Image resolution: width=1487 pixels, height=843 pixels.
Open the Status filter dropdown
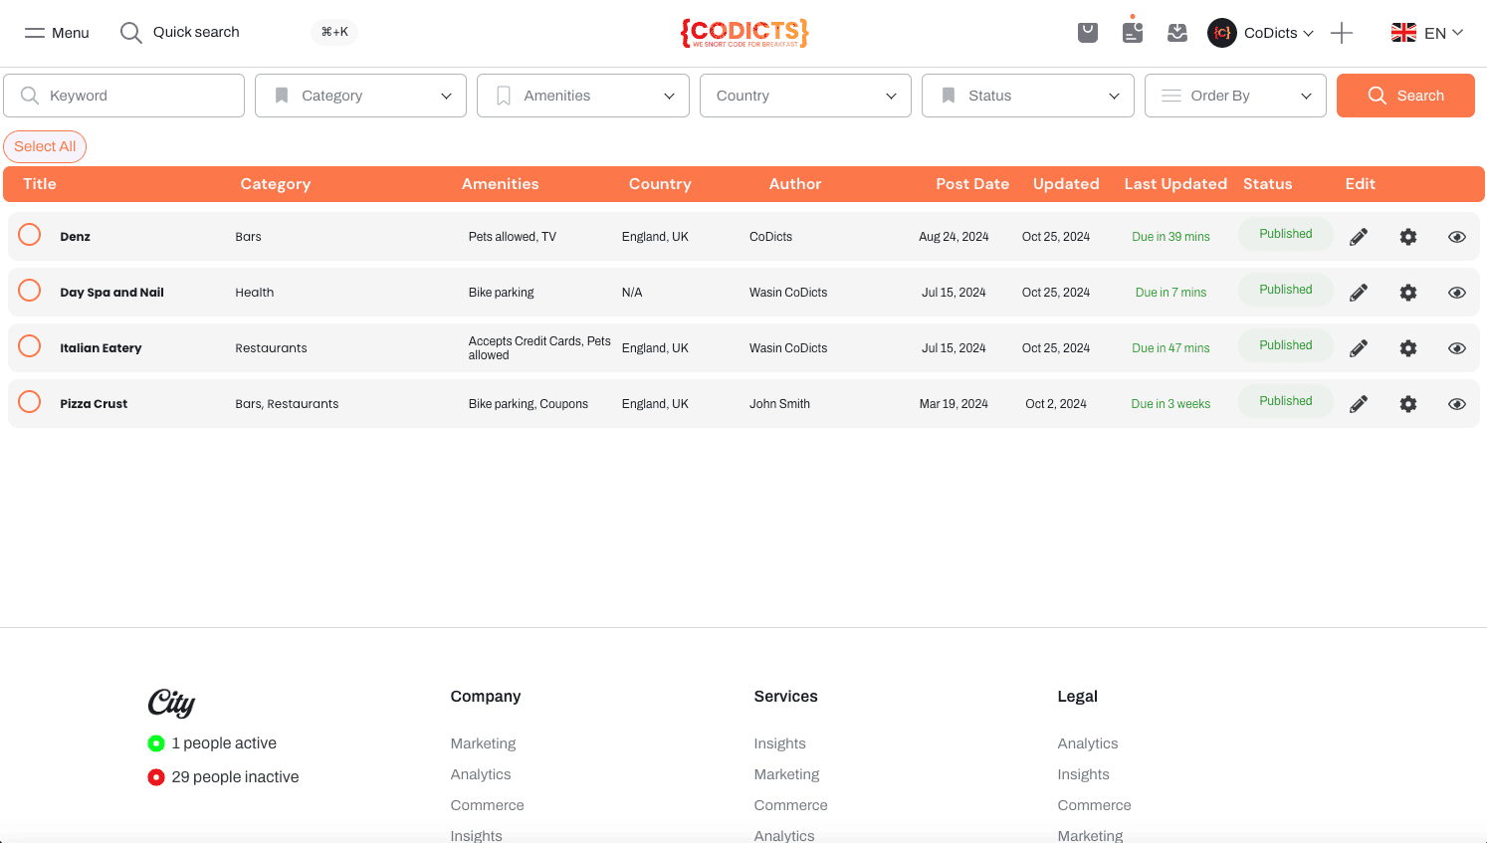[1027, 96]
